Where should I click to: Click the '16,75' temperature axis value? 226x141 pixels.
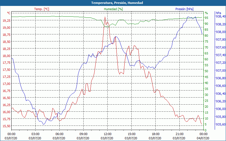[6, 91]
